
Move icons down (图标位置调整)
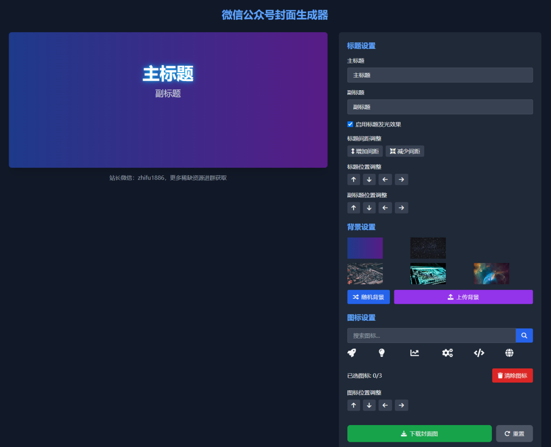click(x=369, y=405)
